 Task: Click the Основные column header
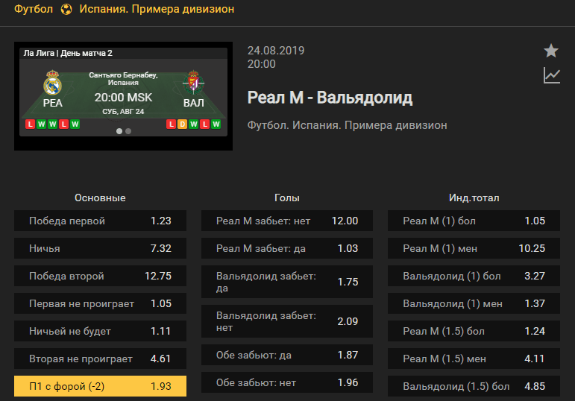pos(100,198)
